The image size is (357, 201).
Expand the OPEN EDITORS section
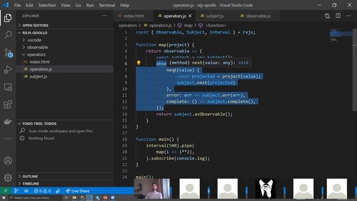[x=65, y=25]
